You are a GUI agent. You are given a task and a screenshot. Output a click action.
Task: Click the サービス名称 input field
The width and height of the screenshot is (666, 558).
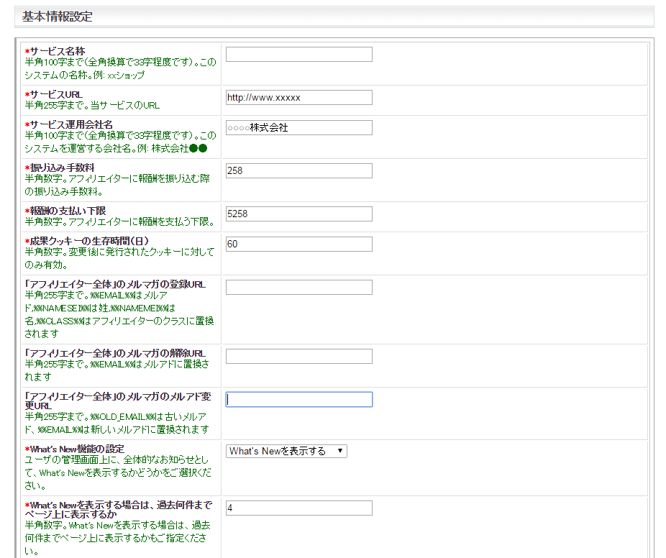(298, 55)
